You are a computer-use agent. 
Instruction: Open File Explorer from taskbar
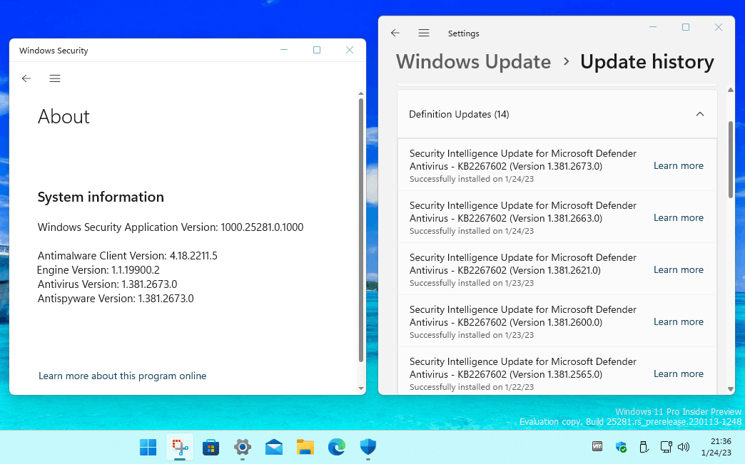point(305,447)
